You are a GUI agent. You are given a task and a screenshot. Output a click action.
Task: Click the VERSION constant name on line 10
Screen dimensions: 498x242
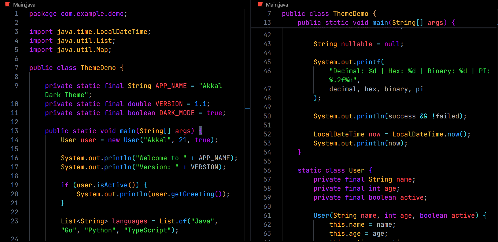[x=169, y=104]
